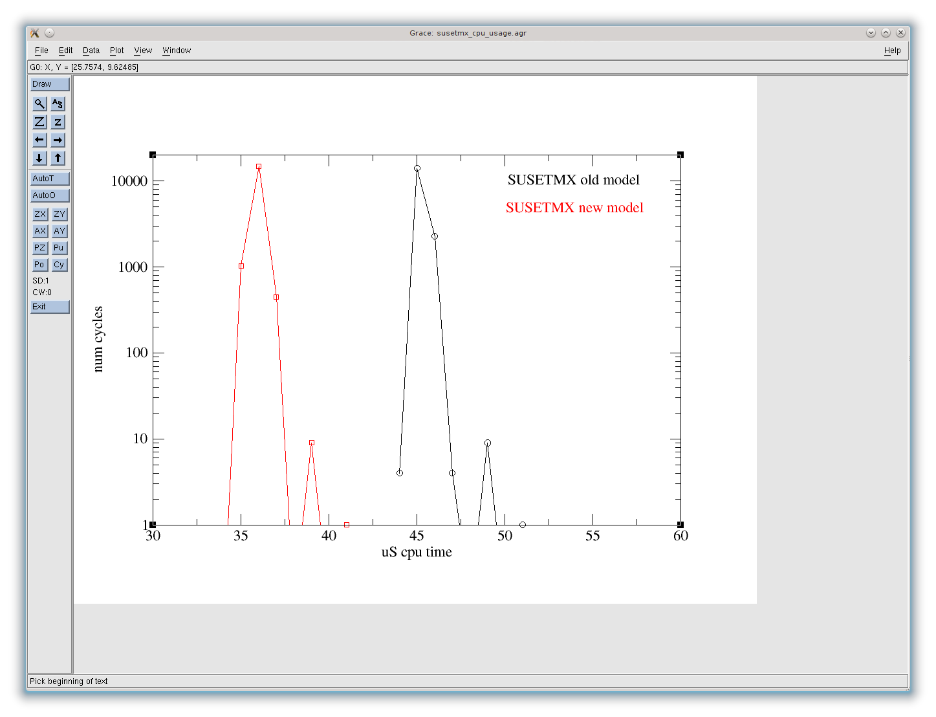This screenshot has height=717, width=936.
Task: Open the File menu
Action: click(x=41, y=50)
